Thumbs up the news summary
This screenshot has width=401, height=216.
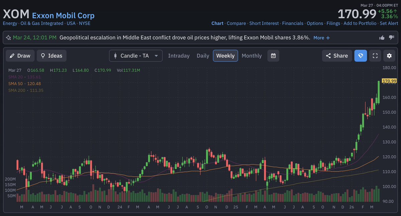(382, 38)
